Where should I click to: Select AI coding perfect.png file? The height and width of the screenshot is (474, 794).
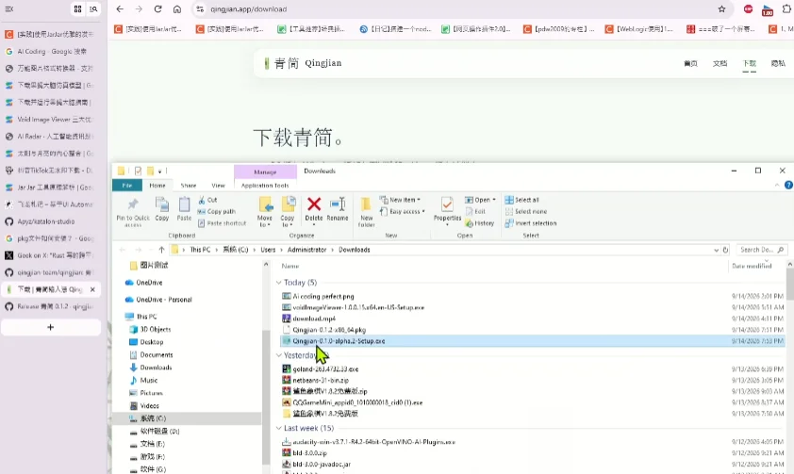coord(323,297)
